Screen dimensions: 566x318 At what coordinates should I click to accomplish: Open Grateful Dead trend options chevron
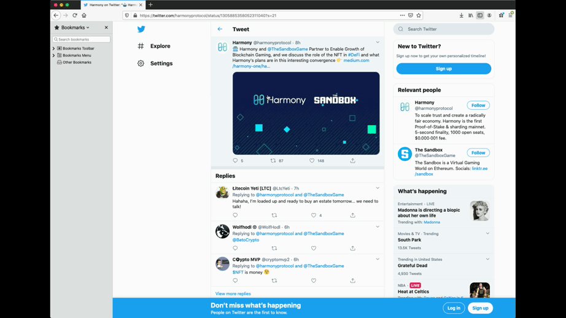(487, 259)
